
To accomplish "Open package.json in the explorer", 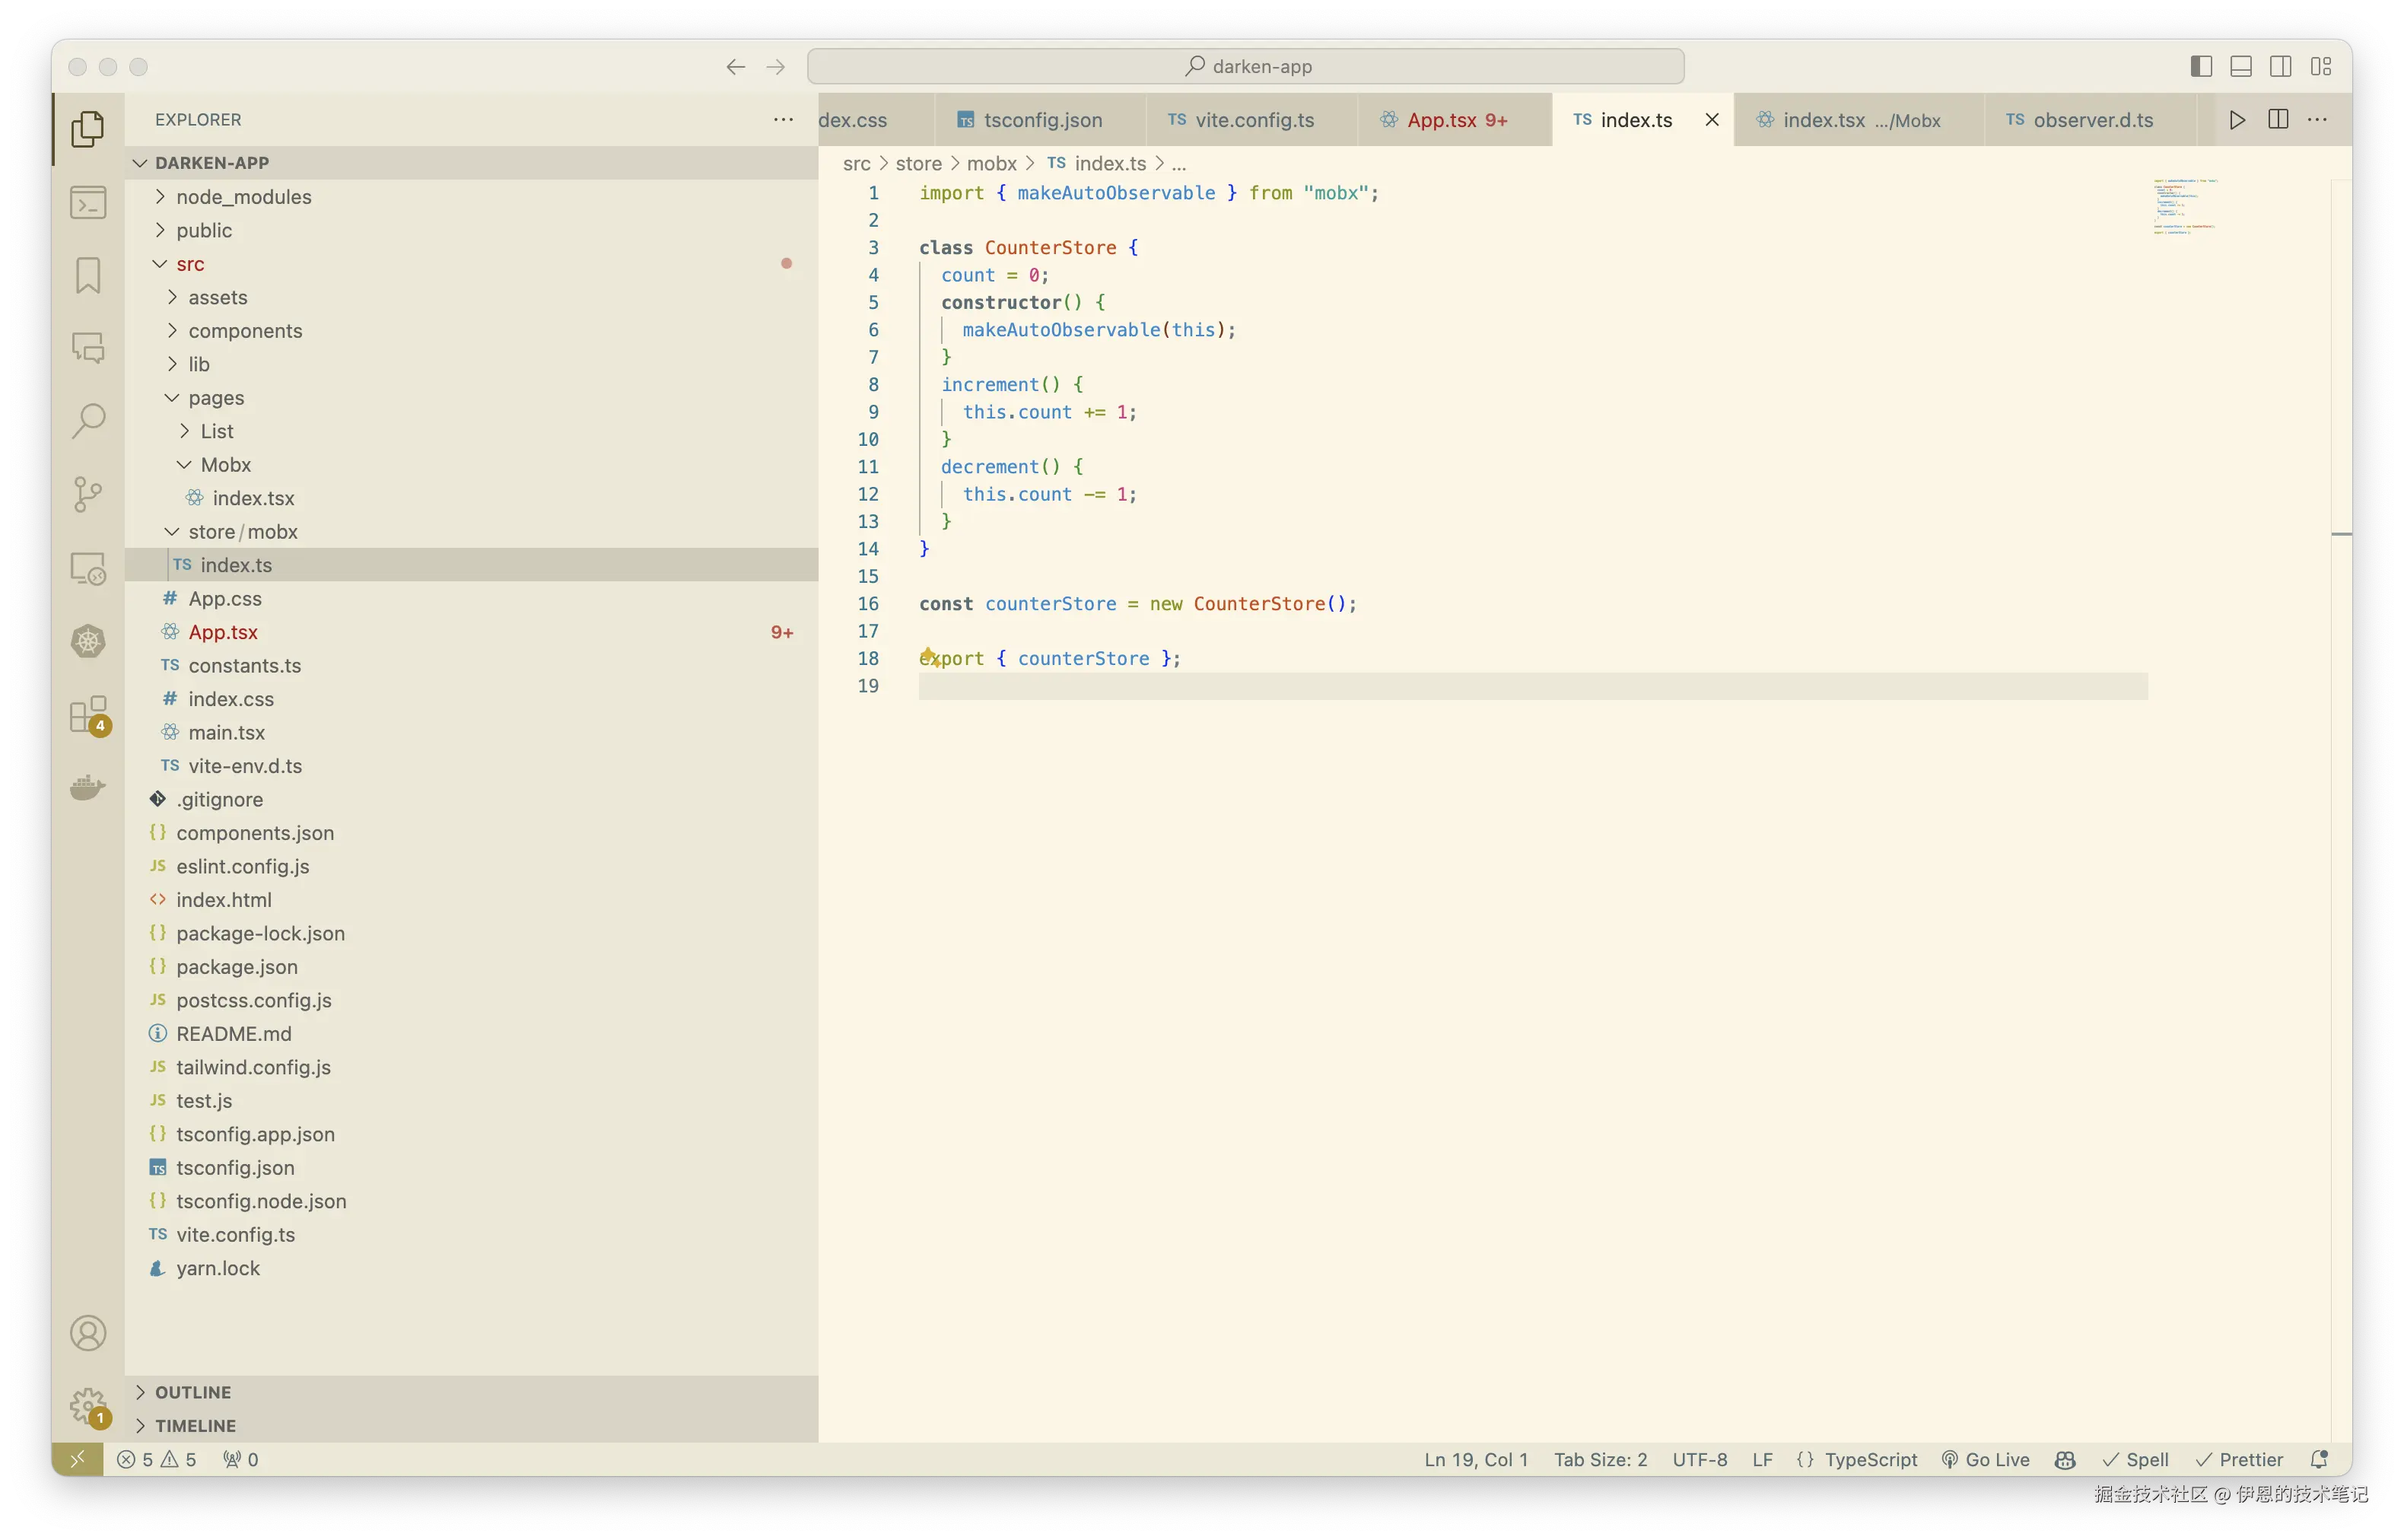I will [471, 966].
